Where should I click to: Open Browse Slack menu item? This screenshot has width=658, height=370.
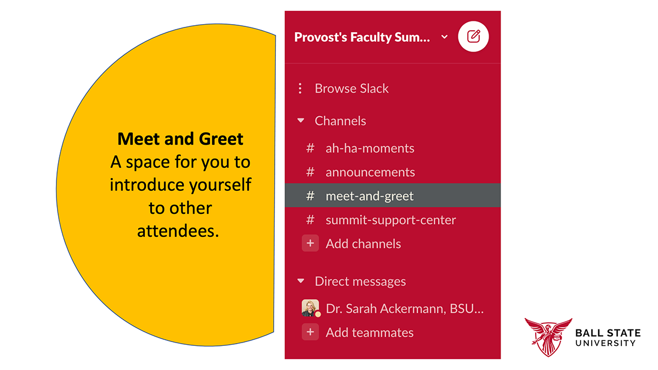[x=351, y=88]
